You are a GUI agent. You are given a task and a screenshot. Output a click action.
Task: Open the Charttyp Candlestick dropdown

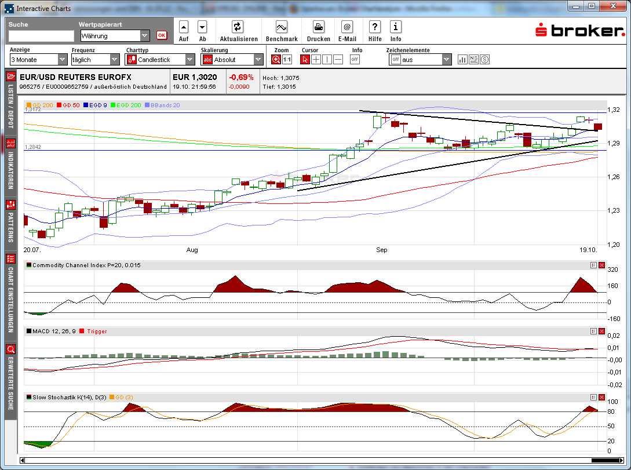160,60
